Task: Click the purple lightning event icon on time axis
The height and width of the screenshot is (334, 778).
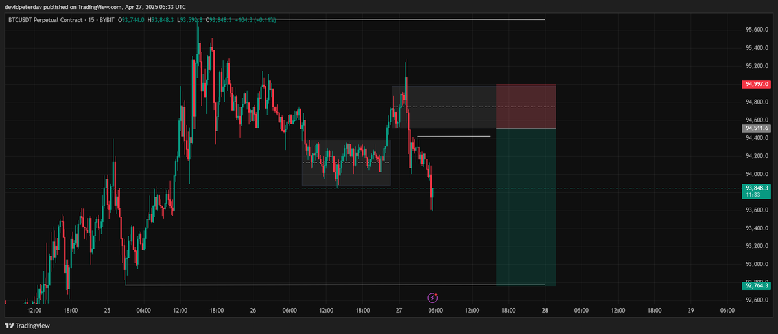Action: point(433,298)
